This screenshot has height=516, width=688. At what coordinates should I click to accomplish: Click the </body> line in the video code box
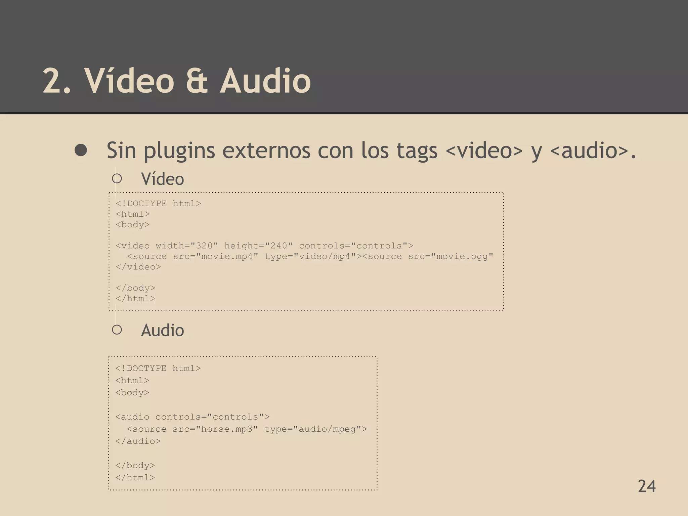click(135, 288)
